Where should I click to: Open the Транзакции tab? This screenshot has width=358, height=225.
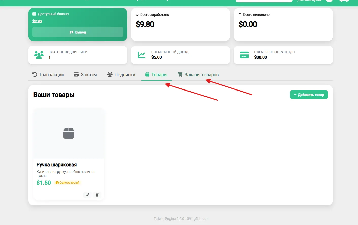48,74
